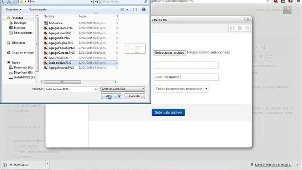
Task: Open Sitios recientes in sidebar
Action: click(23, 33)
